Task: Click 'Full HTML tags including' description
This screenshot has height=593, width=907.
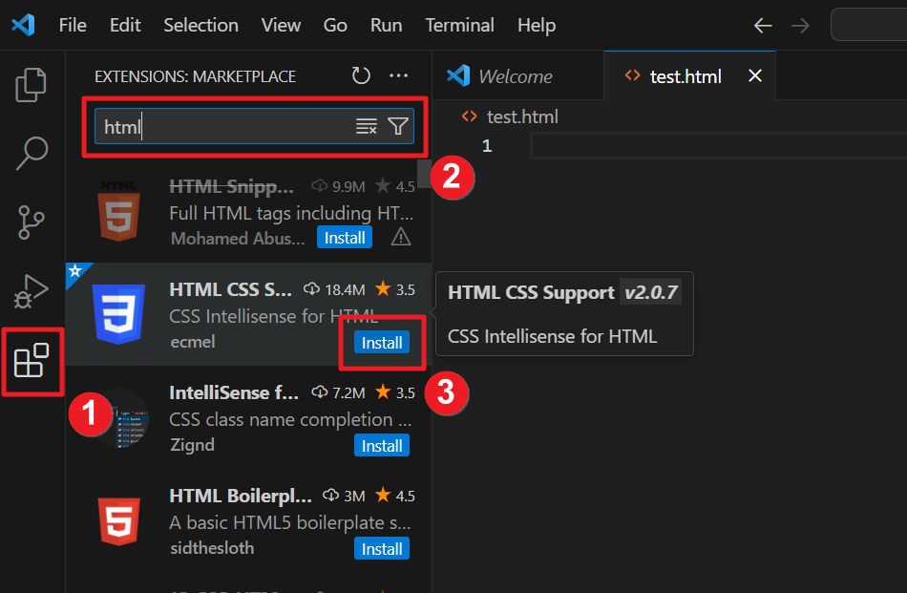Action: click(x=291, y=213)
